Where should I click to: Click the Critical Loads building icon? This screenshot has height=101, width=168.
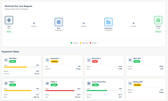pos(158,20)
